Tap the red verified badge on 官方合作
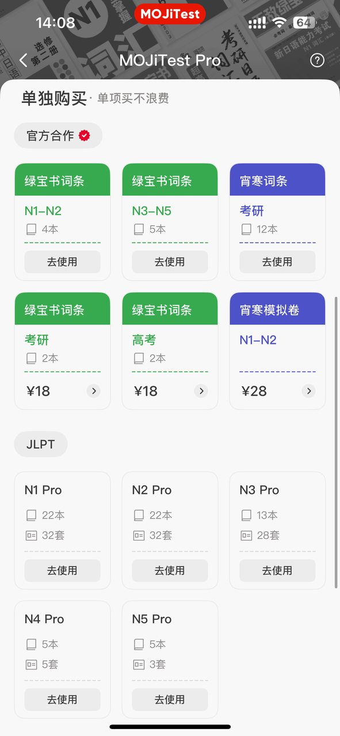340x736 pixels. 85,136
